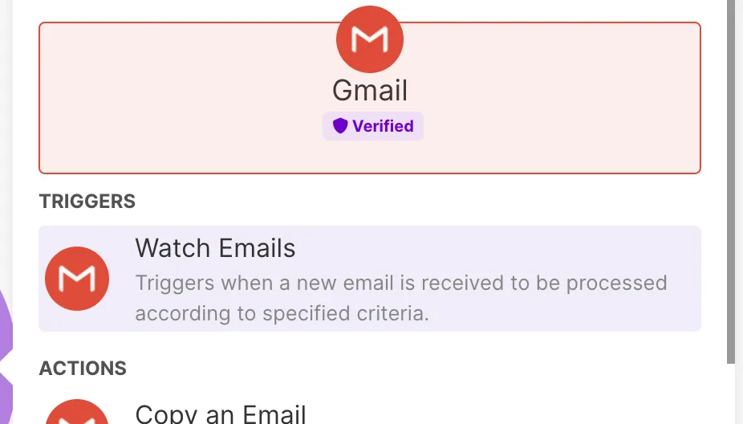Click the Gmail app name heading
The image size is (743, 424).
tap(370, 90)
